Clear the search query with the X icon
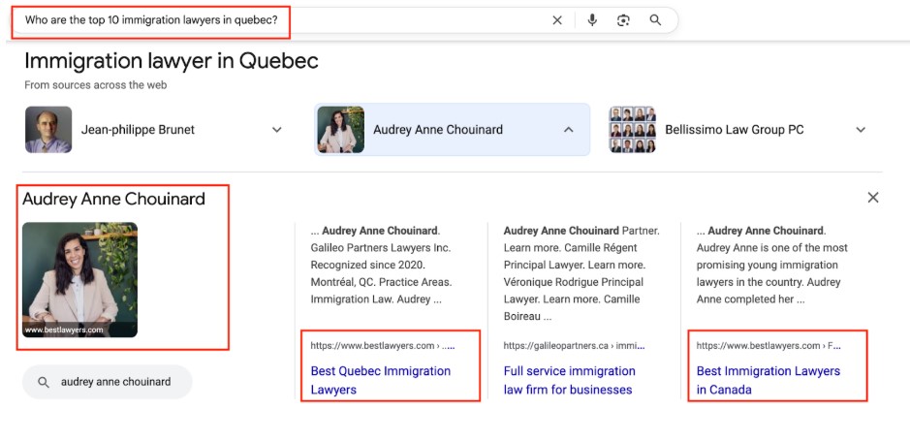The height and width of the screenshot is (440, 910). tap(557, 20)
